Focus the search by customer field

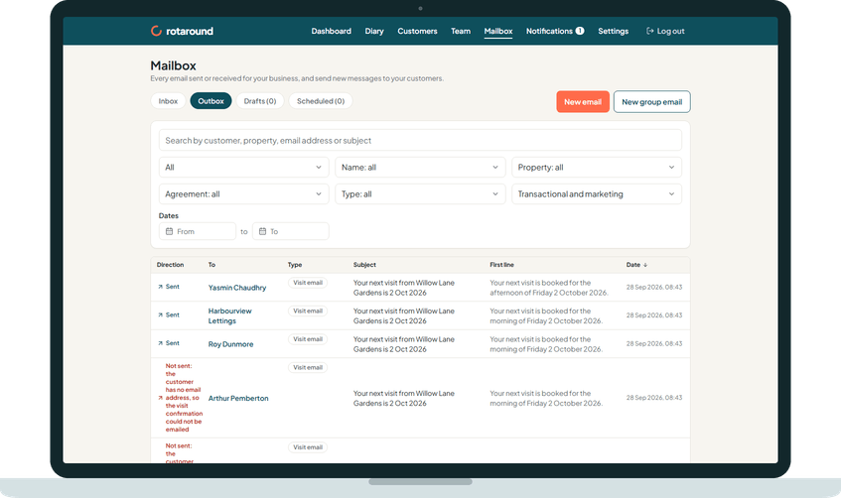[420, 141]
